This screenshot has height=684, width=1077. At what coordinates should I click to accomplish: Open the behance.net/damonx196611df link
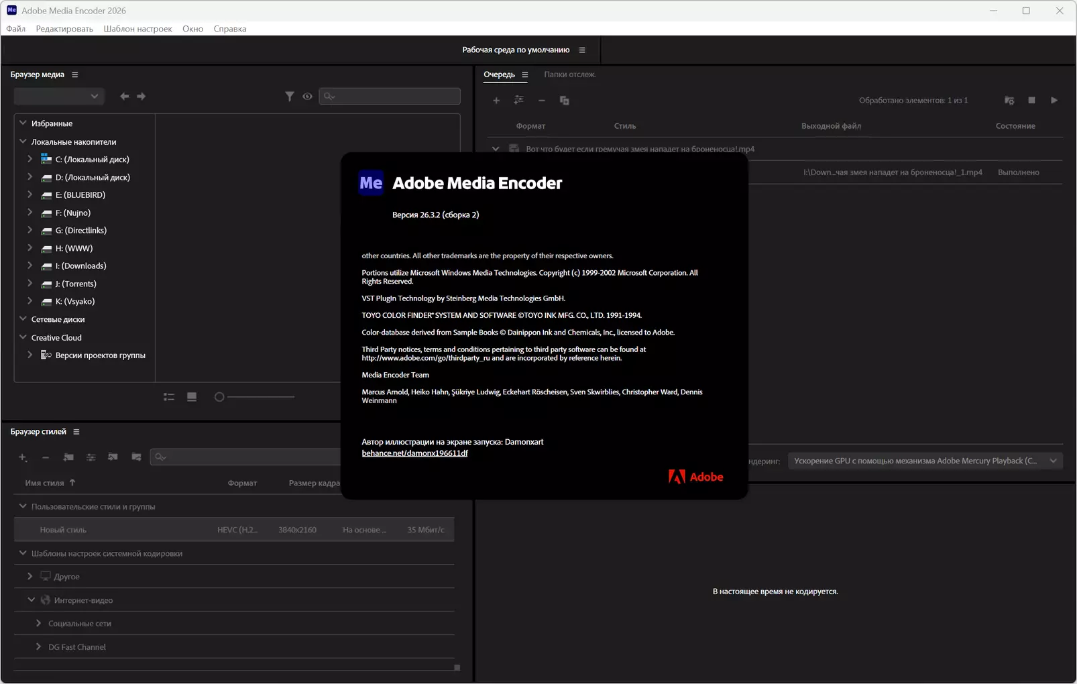(414, 453)
